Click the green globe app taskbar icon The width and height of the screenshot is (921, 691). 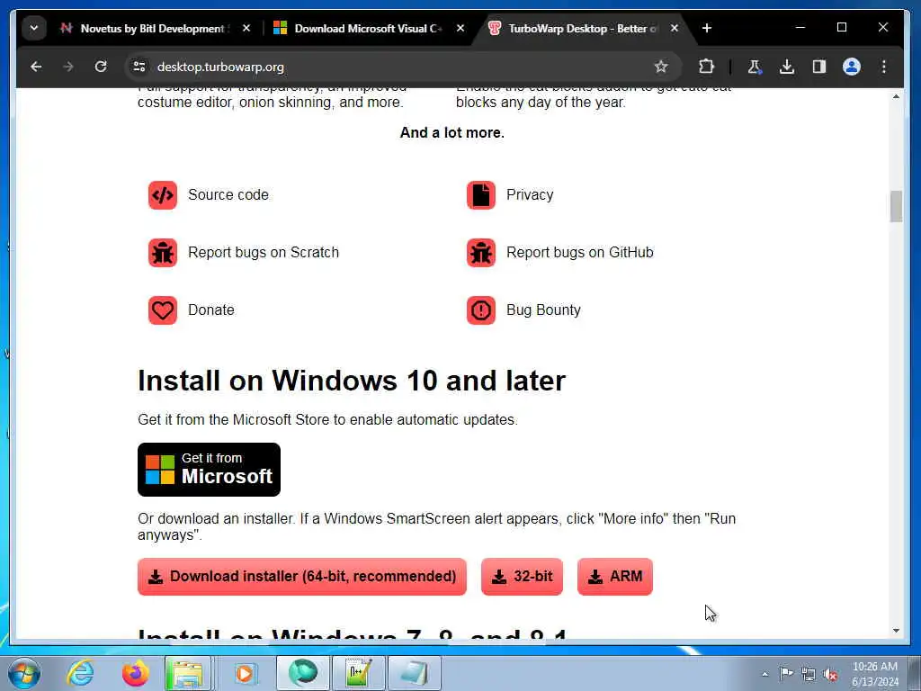coord(302,673)
